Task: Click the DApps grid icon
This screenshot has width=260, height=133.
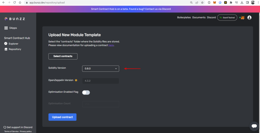Action: [6, 28]
